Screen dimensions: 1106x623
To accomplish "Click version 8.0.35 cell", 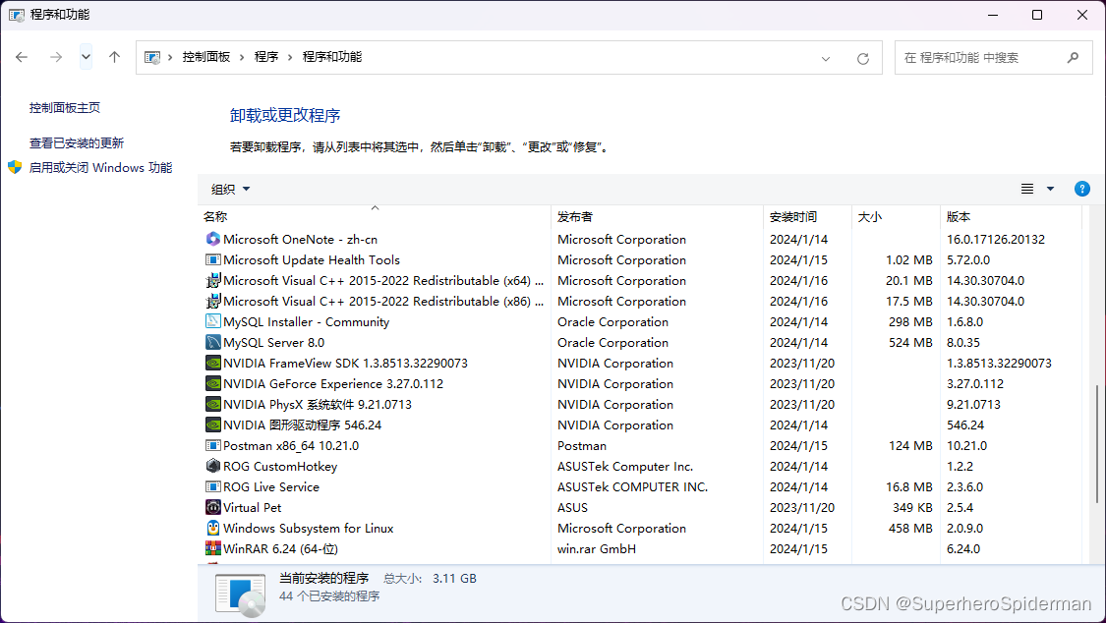I will click(962, 343).
